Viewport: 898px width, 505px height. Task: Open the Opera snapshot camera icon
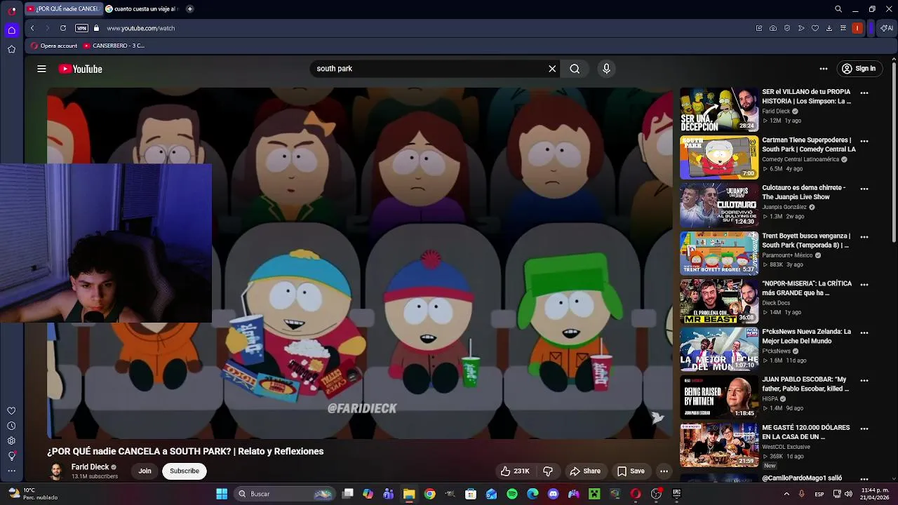pyautogui.click(x=773, y=28)
